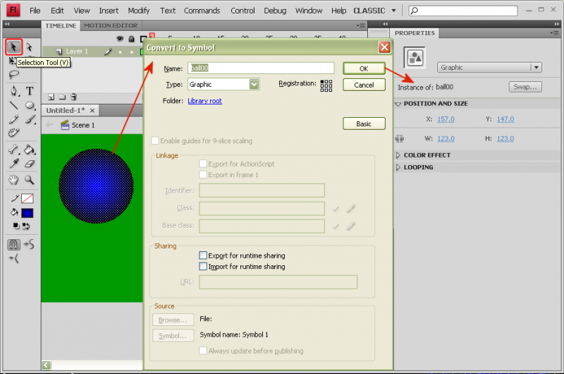The height and width of the screenshot is (374, 564).
Task: Expand the Looping section
Action: pyautogui.click(x=398, y=167)
